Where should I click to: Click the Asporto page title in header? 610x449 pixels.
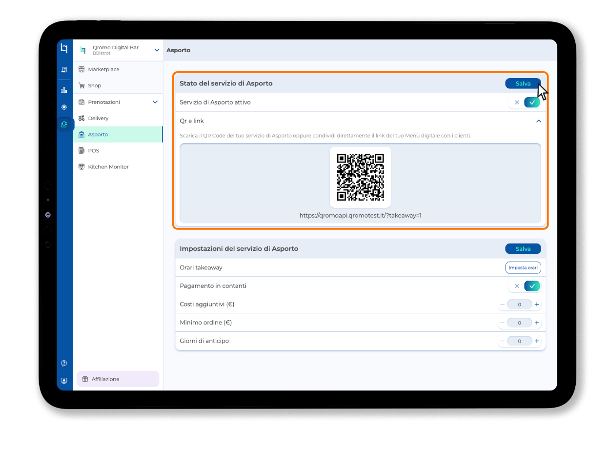coord(178,50)
